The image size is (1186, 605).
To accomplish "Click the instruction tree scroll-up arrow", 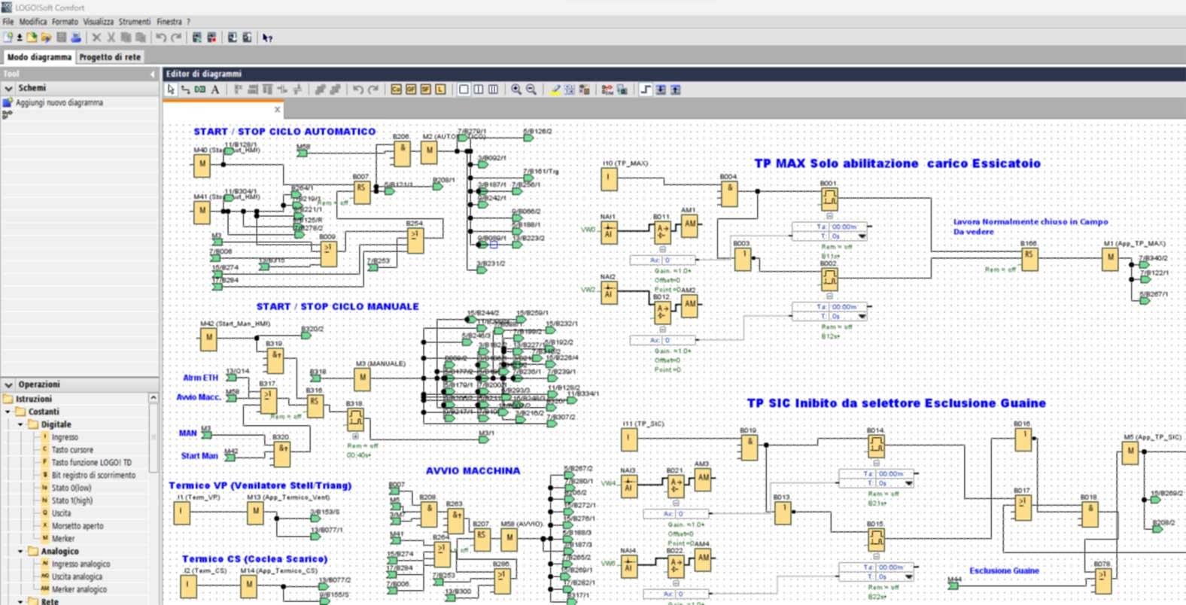I will click(x=154, y=398).
